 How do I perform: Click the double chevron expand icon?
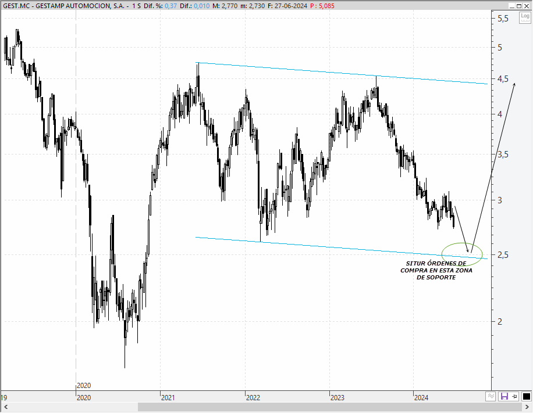(490, 396)
